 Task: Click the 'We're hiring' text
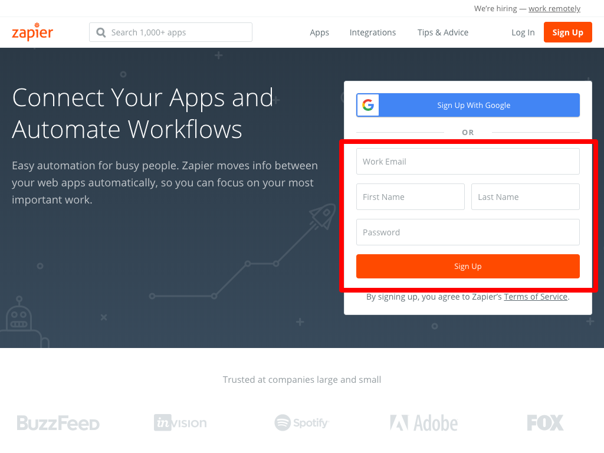pyautogui.click(x=495, y=8)
